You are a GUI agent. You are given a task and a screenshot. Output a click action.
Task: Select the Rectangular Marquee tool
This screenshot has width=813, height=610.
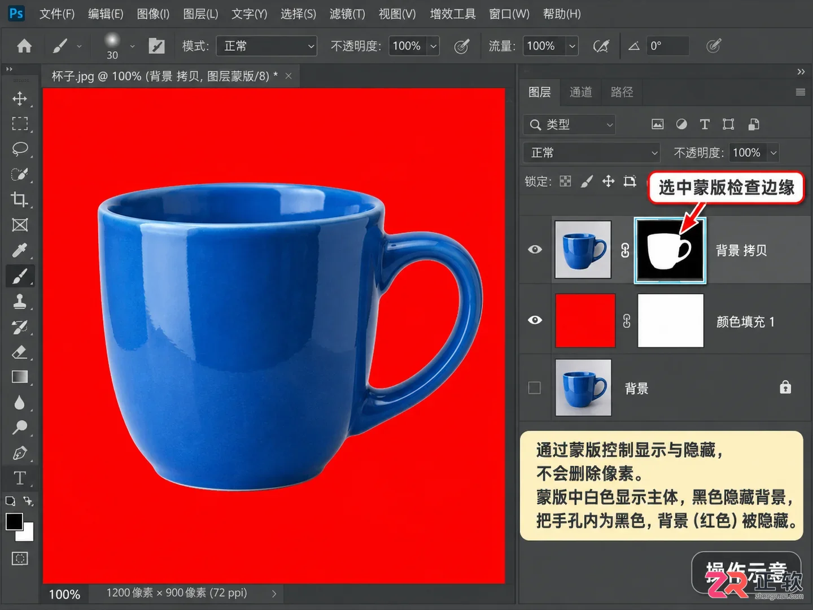(20, 124)
